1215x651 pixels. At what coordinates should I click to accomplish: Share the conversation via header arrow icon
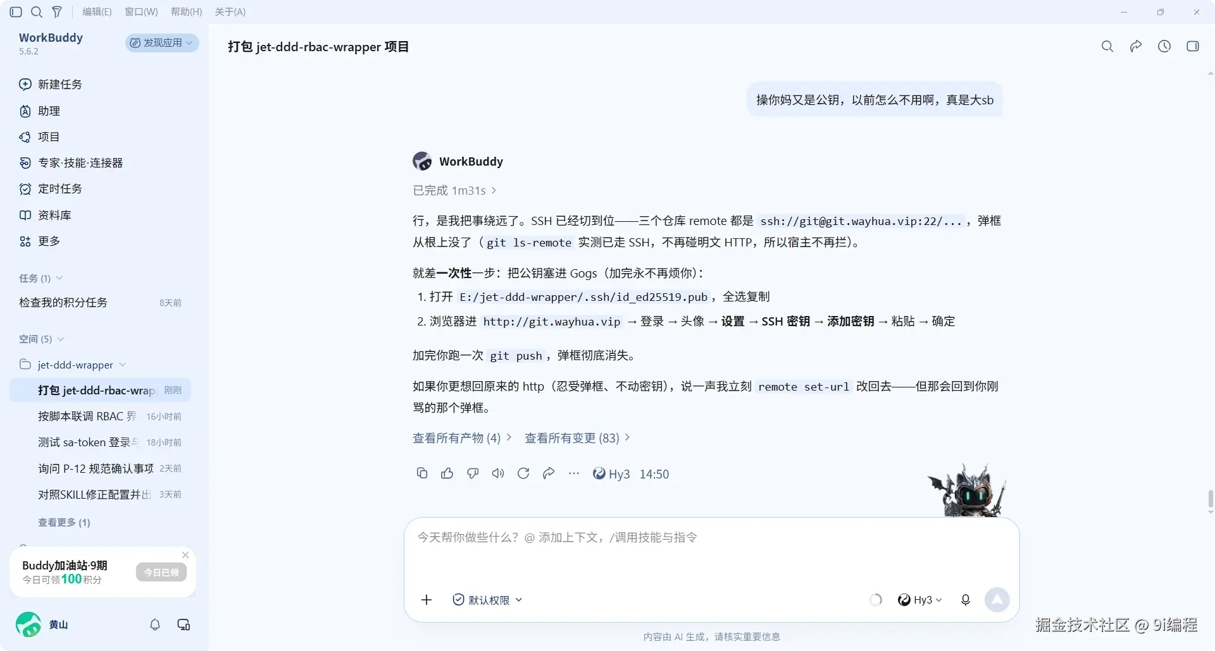[x=1136, y=46]
